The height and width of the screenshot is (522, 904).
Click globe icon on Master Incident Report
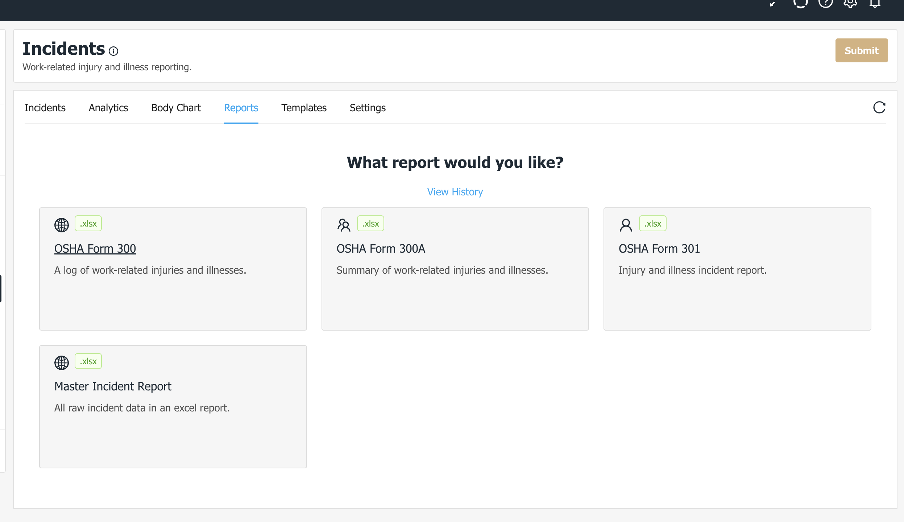[62, 362]
